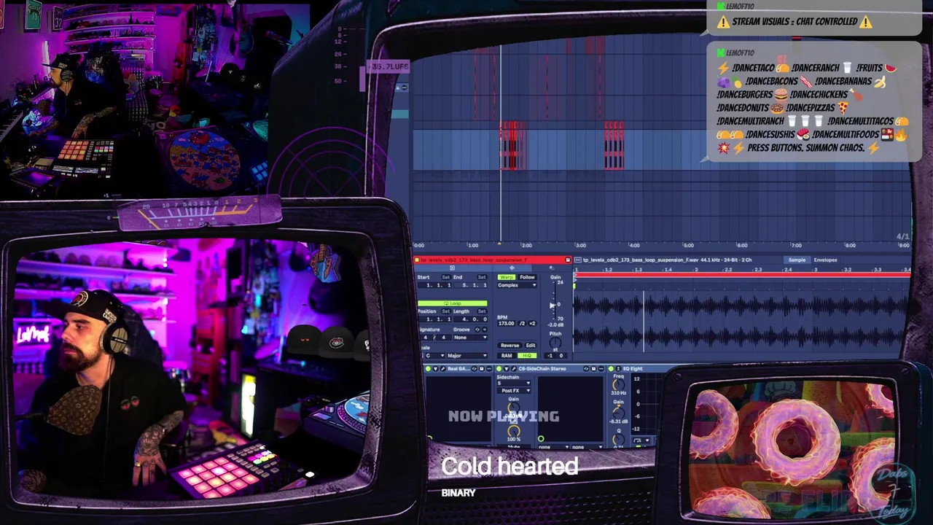Open the Audio properties tab icon
Viewport: 933px width, 525px height.
click(x=512, y=268)
